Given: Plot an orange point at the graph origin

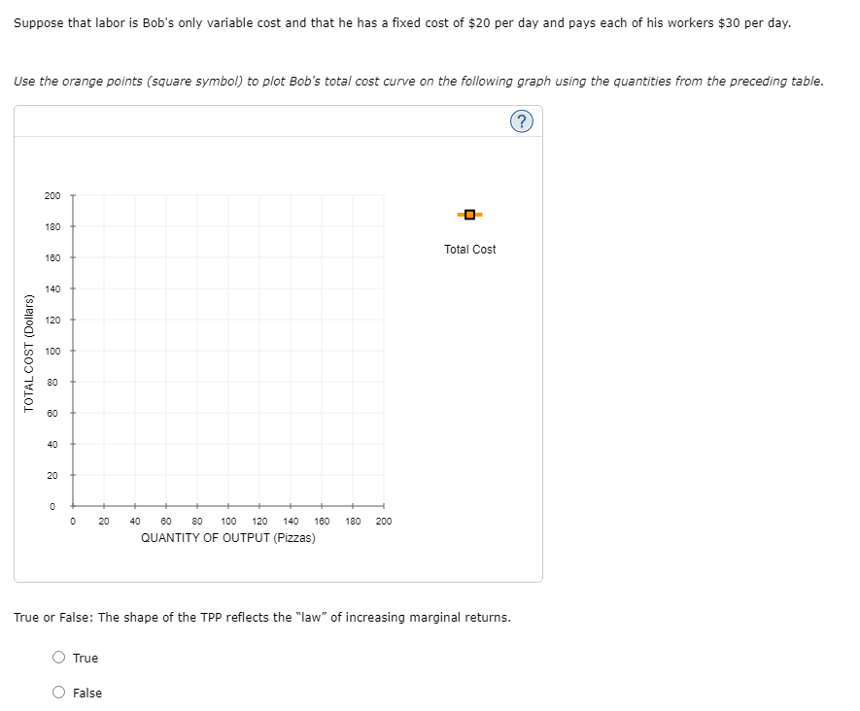Looking at the screenshot, I should click(x=71, y=505).
